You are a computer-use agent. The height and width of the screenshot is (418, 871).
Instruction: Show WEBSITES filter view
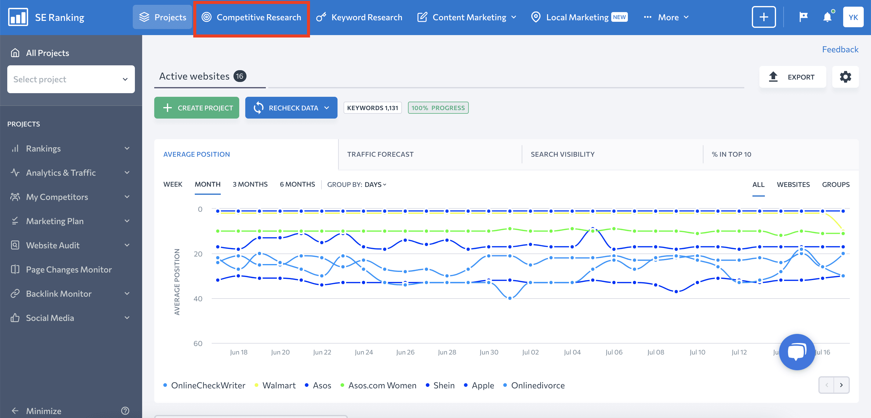coord(793,184)
